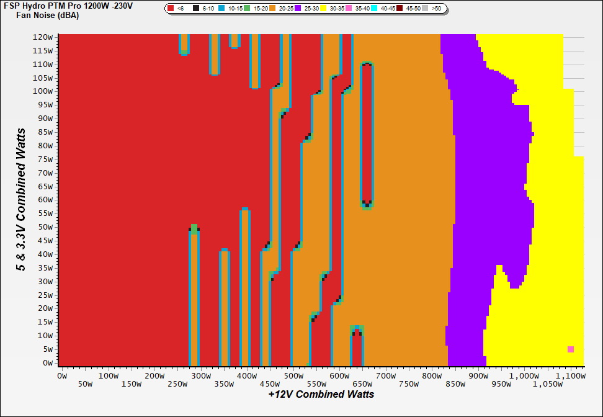Select the cyan 40-45 legend swatch
The image size is (603, 417).
tap(375, 9)
